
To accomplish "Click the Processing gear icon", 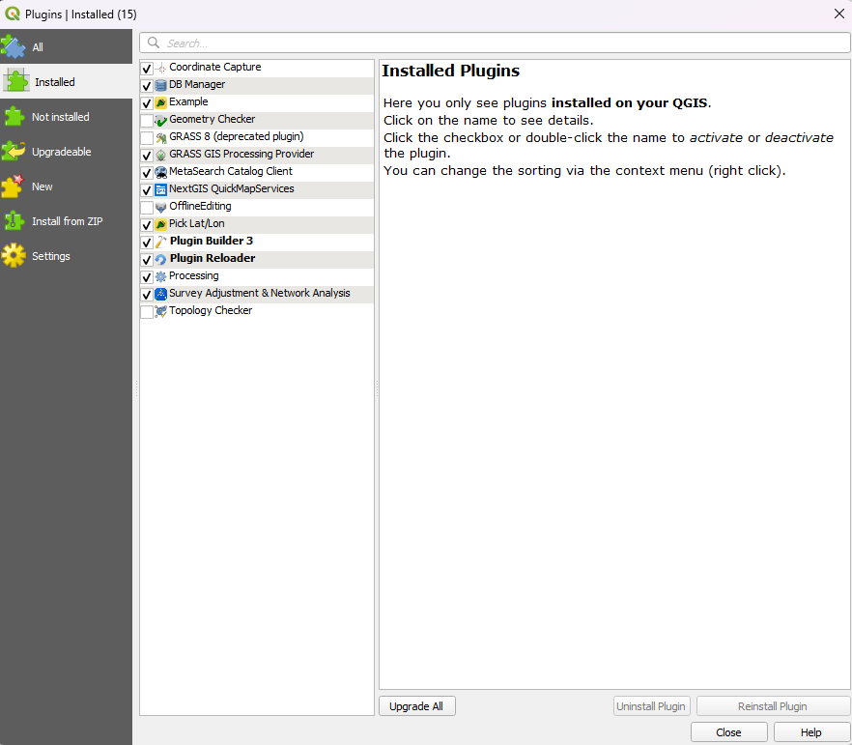I will (160, 276).
